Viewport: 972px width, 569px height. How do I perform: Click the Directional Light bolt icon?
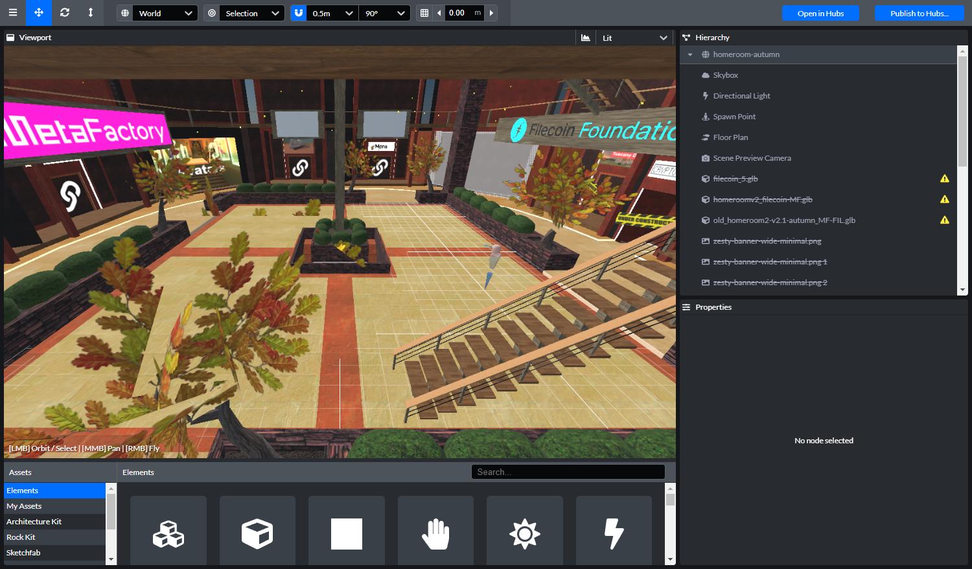pos(706,96)
